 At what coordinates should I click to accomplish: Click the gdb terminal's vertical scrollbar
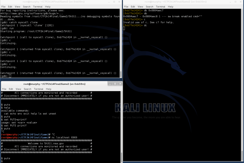(121, 74)
